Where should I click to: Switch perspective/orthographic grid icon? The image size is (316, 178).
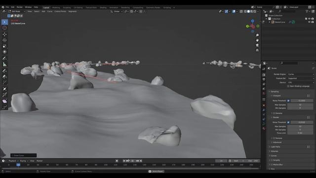[x=257, y=50]
